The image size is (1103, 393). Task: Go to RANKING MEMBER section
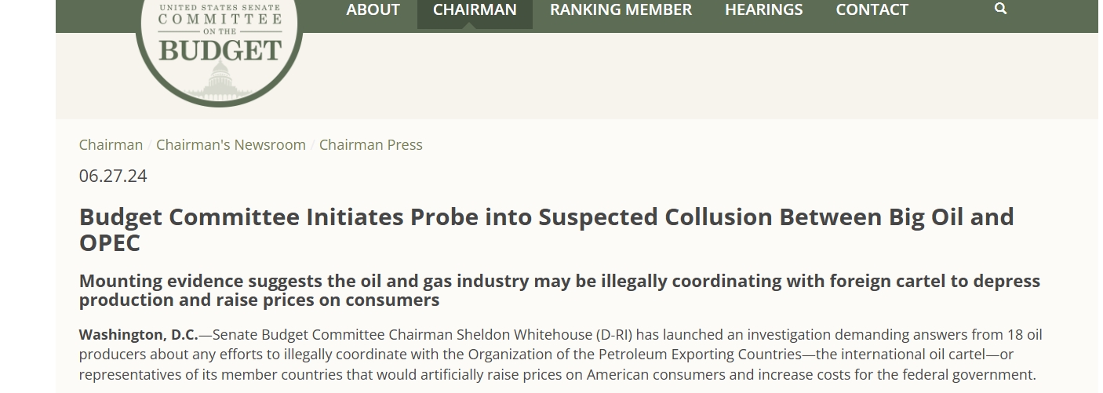tap(621, 9)
